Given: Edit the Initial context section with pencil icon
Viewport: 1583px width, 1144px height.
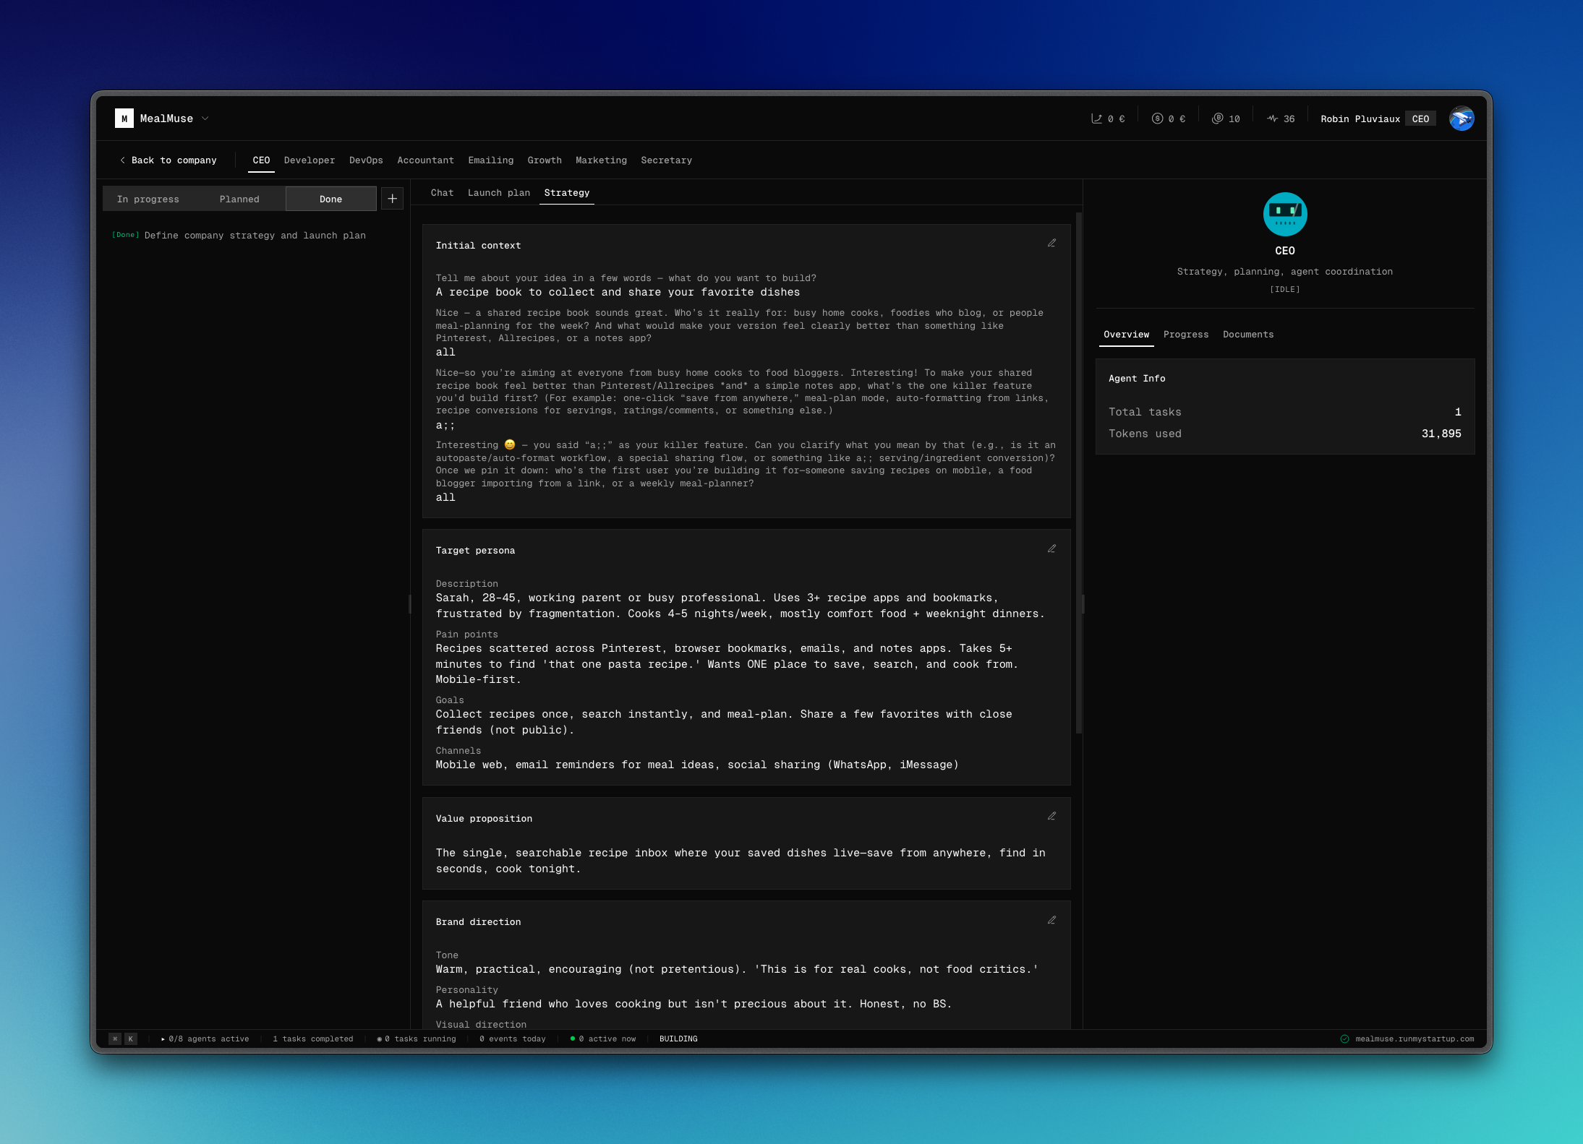Looking at the screenshot, I should pos(1052,243).
